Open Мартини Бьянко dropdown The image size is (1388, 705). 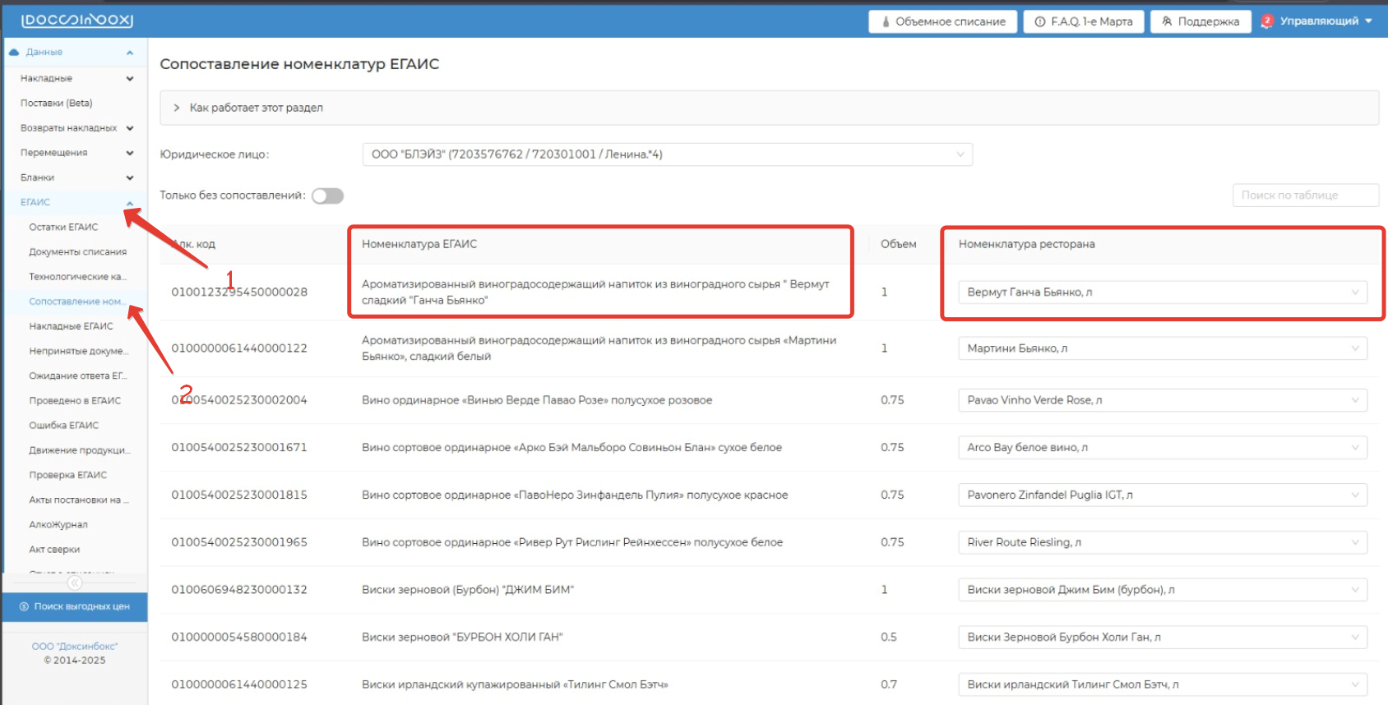pos(1163,348)
